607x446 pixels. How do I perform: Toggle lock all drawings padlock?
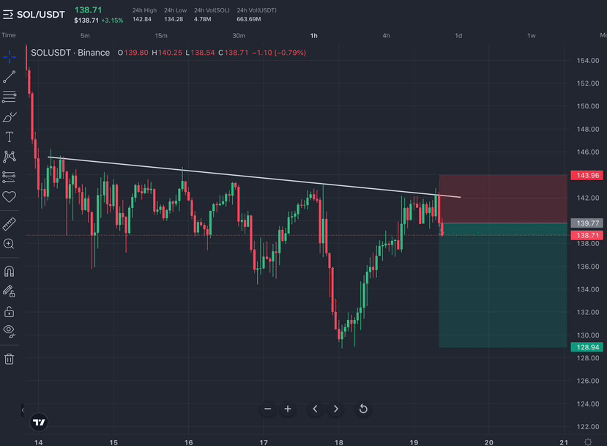(10, 311)
